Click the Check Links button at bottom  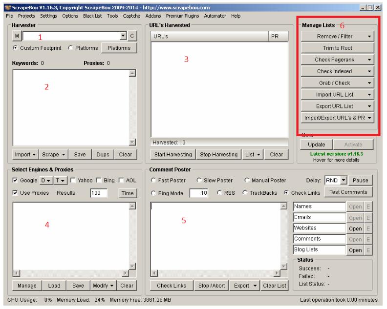172,286
